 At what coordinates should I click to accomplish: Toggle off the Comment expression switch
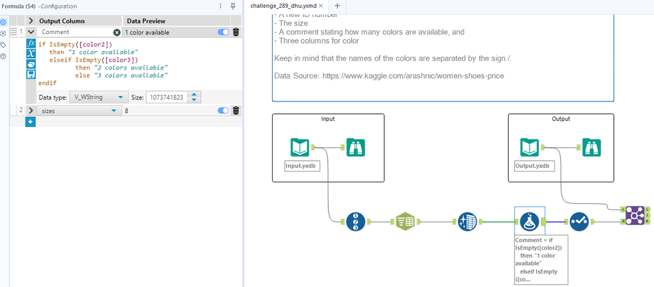pos(223,32)
